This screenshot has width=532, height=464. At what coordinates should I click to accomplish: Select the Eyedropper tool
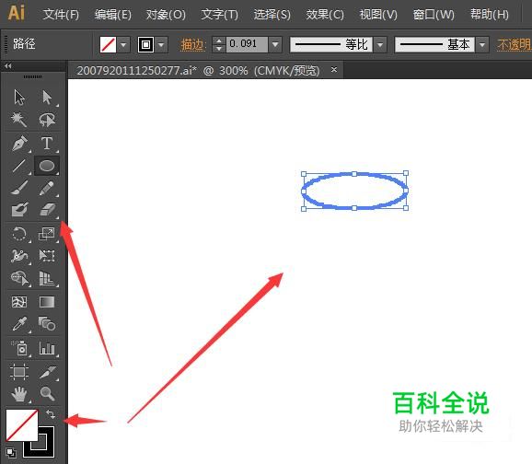coord(19,324)
